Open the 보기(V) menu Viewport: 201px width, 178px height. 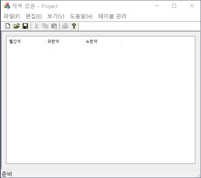pyautogui.click(x=56, y=16)
